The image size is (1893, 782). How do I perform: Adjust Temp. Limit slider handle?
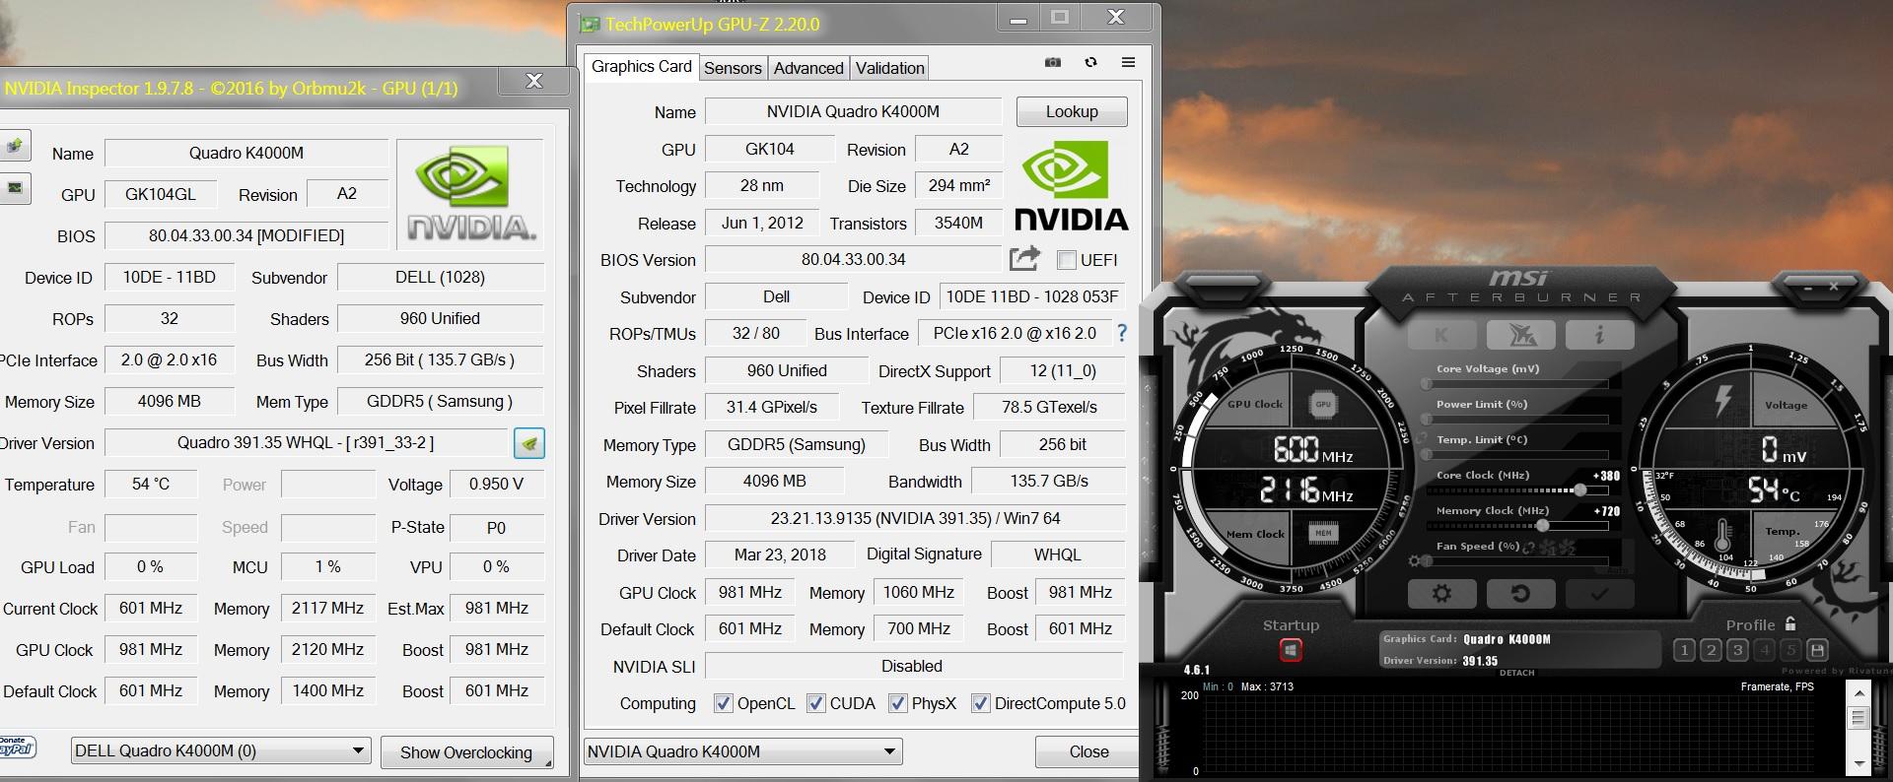tap(1427, 454)
